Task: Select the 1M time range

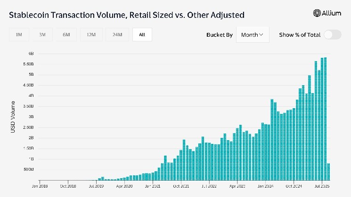Action: coord(19,35)
